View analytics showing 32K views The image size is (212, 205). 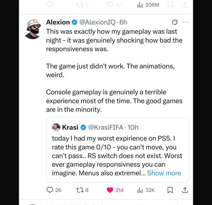pos(140,190)
